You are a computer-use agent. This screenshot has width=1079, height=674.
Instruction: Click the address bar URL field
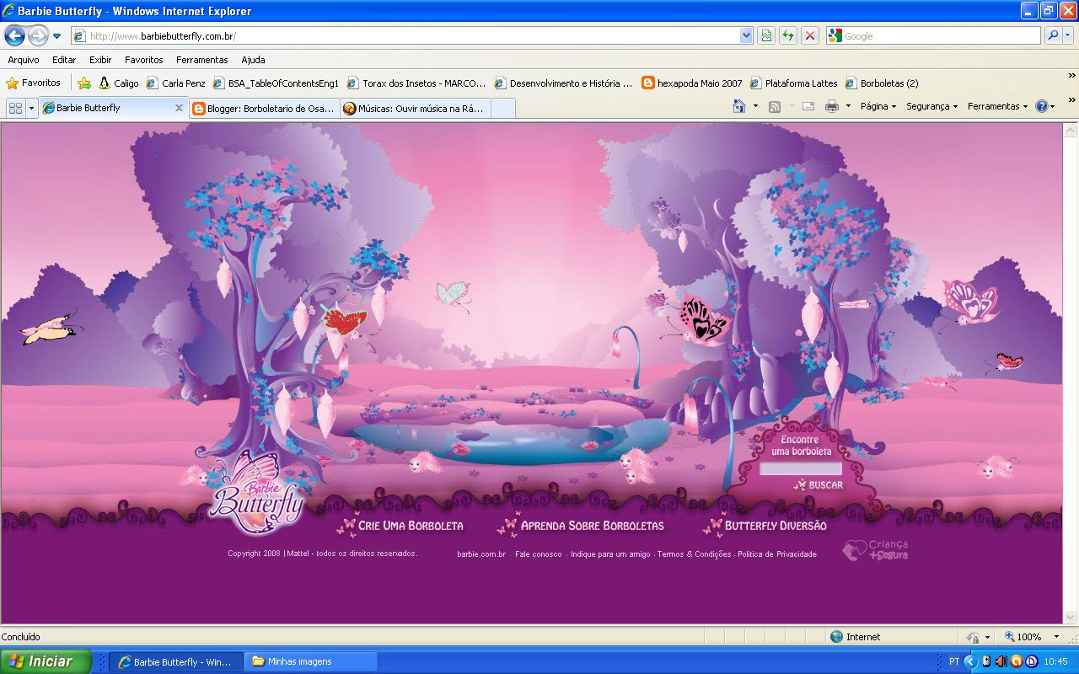click(x=405, y=35)
